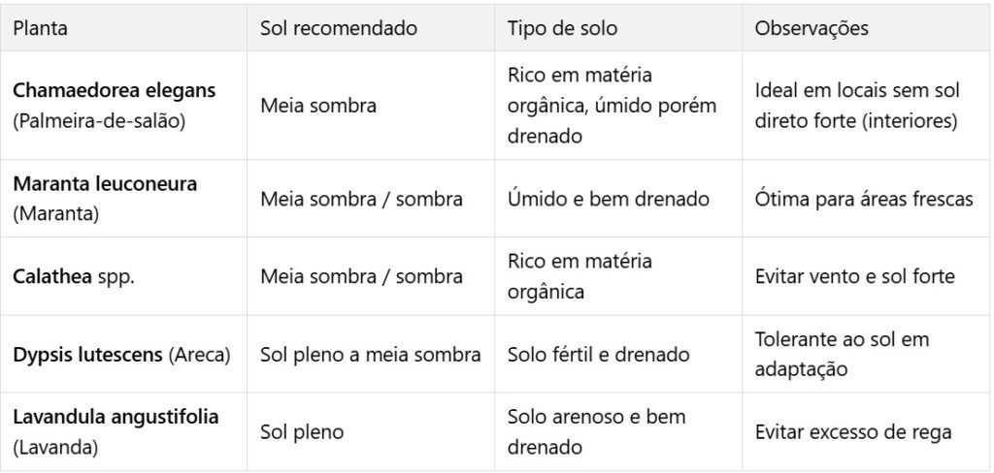Click the 'Ótima para áreas frescas' cell

863,199
